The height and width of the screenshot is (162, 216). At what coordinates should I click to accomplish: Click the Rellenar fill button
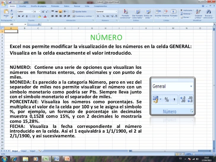(186, 14)
